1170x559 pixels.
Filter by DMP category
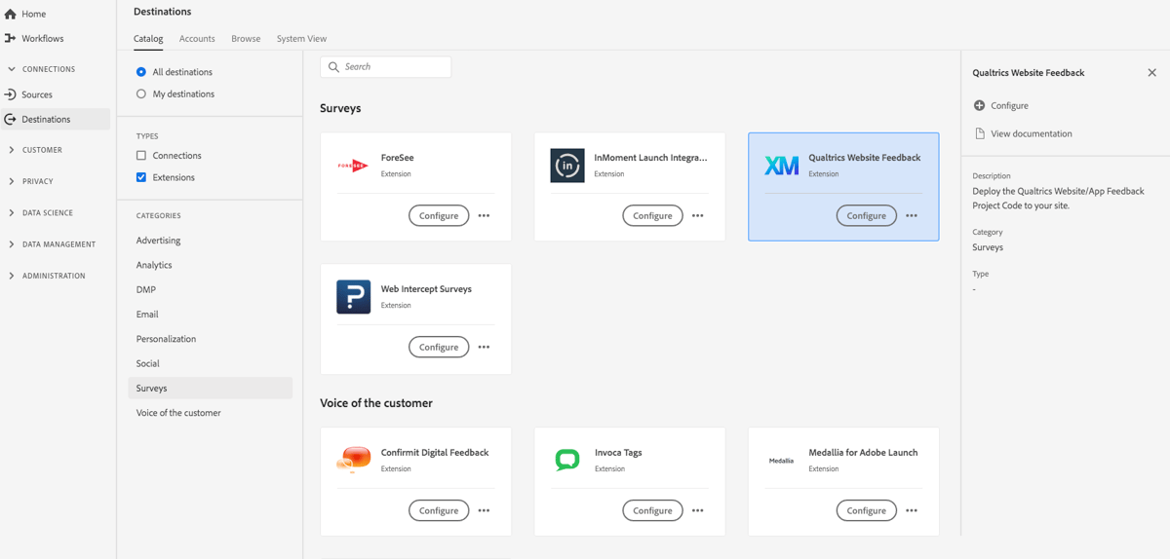(146, 289)
